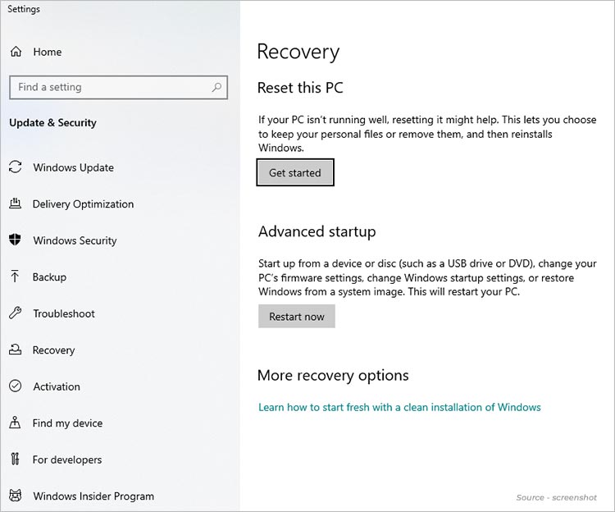Open the Find my device label
Screen dimensions: 615x512
[67, 423]
